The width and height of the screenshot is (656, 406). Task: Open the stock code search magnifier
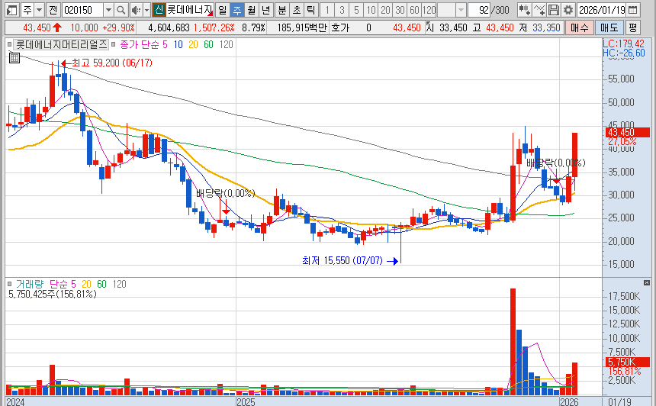[x=121, y=10]
